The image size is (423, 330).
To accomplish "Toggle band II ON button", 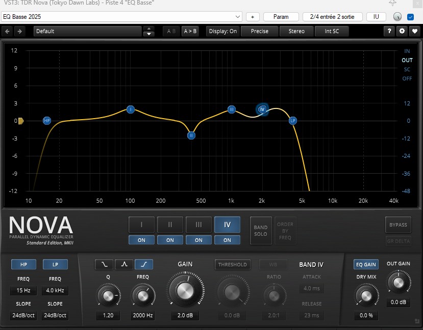I will [170, 240].
